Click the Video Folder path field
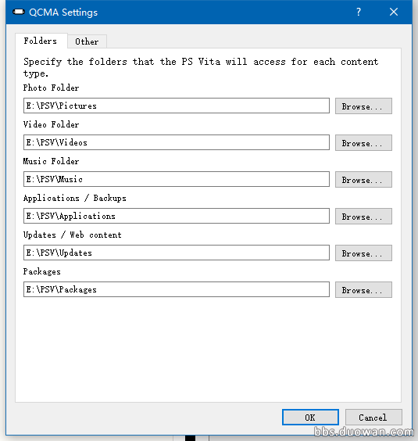Viewport: 418px width, 441px height. click(x=177, y=142)
